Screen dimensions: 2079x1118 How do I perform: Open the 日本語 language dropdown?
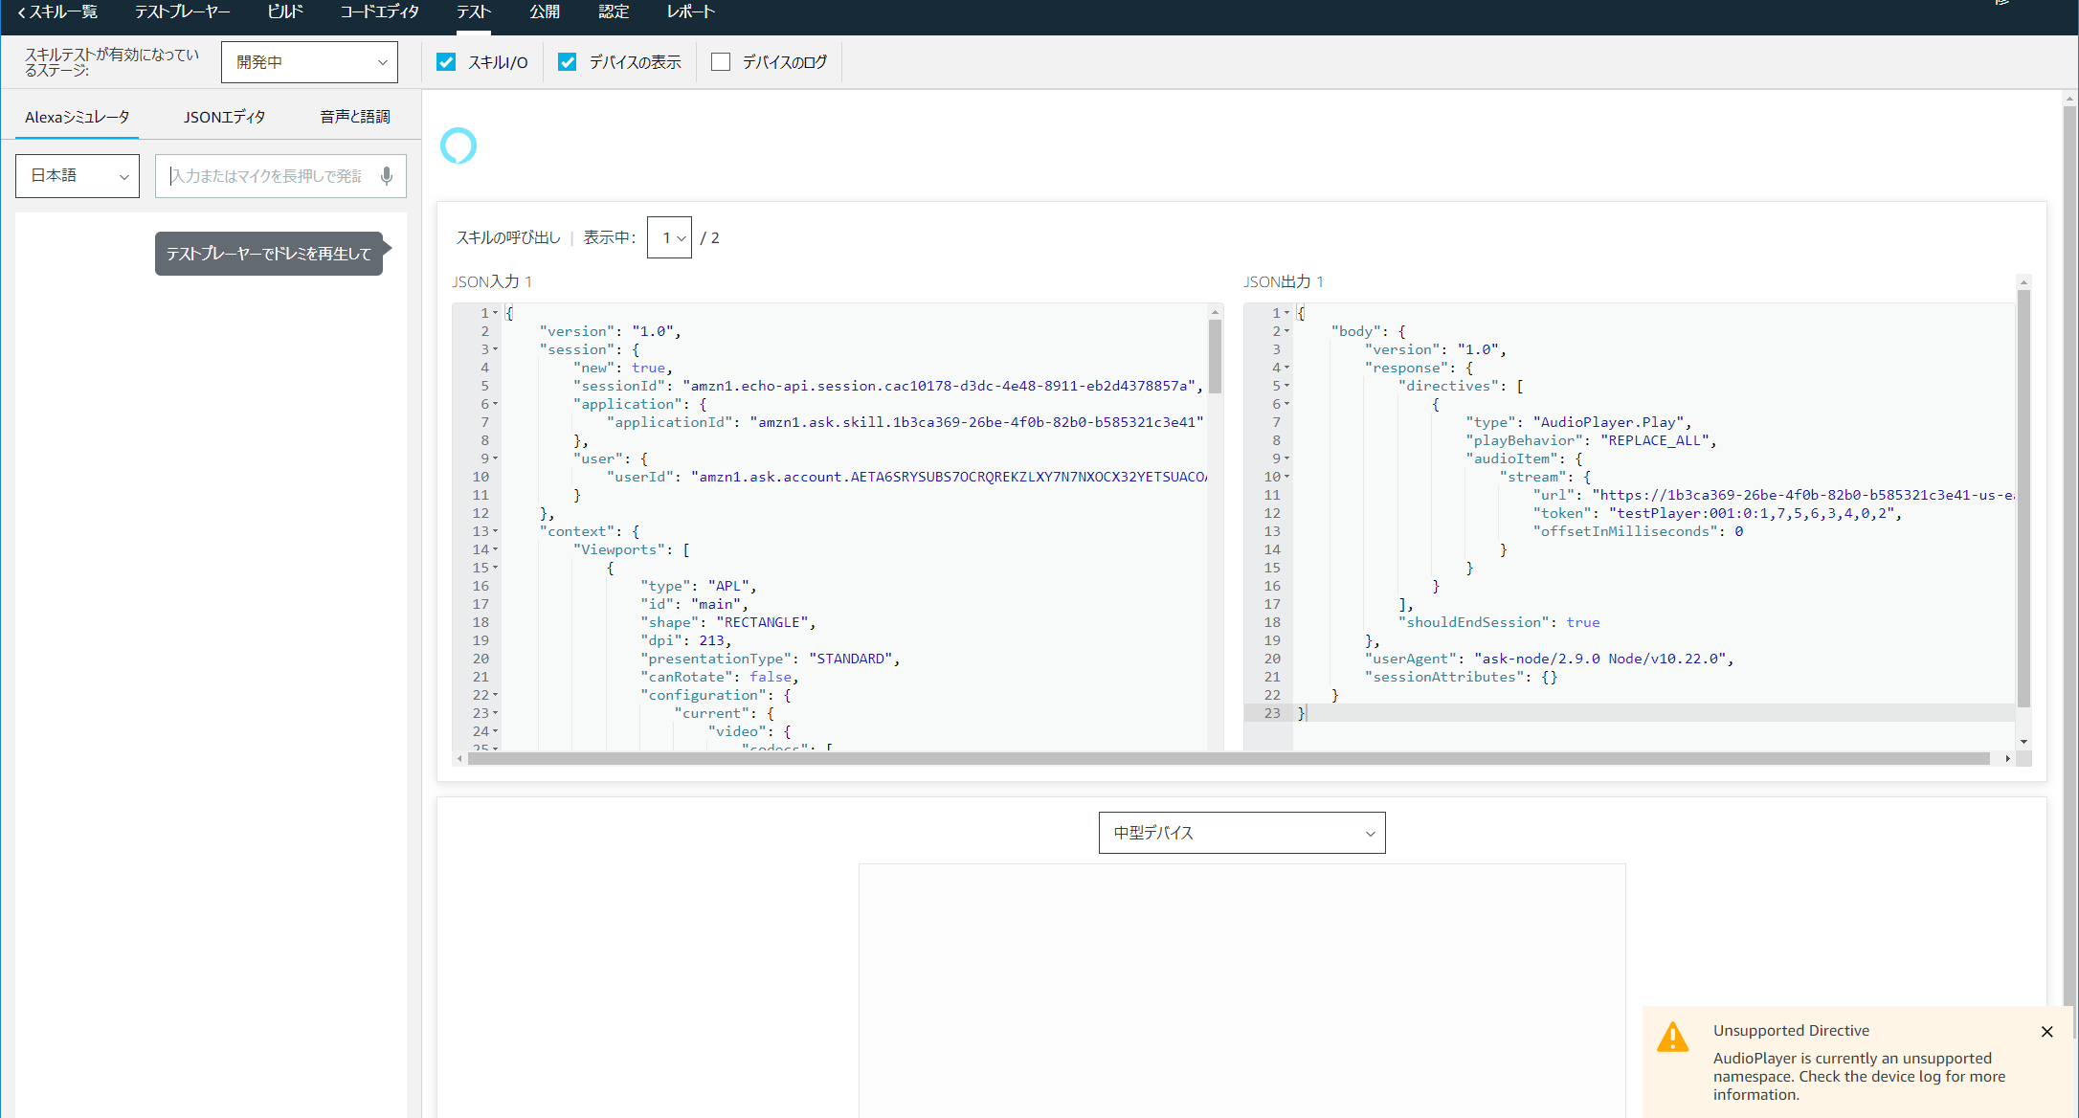point(78,176)
